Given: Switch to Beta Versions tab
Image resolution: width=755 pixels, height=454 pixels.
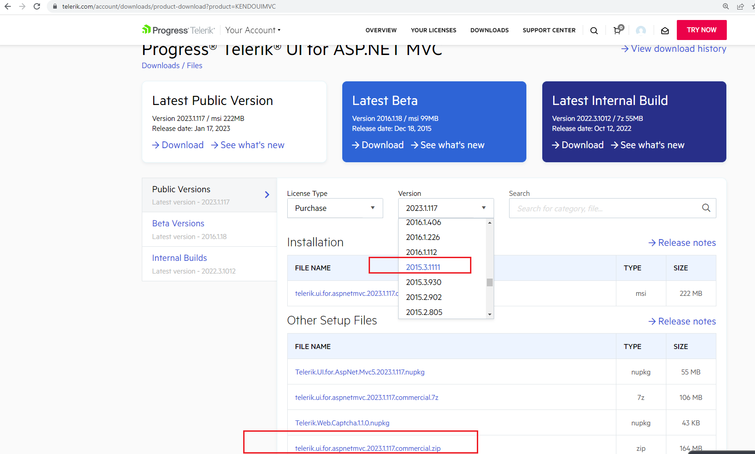Looking at the screenshot, I should pos(178,224).
